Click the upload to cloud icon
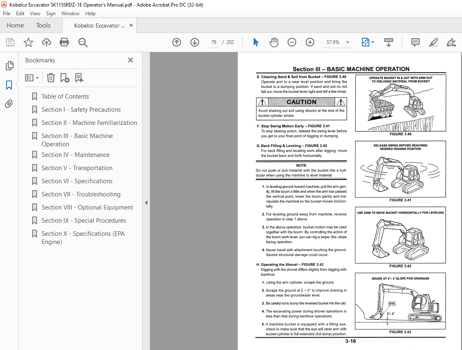Screen dimensions: 462x350 point(46,42)
